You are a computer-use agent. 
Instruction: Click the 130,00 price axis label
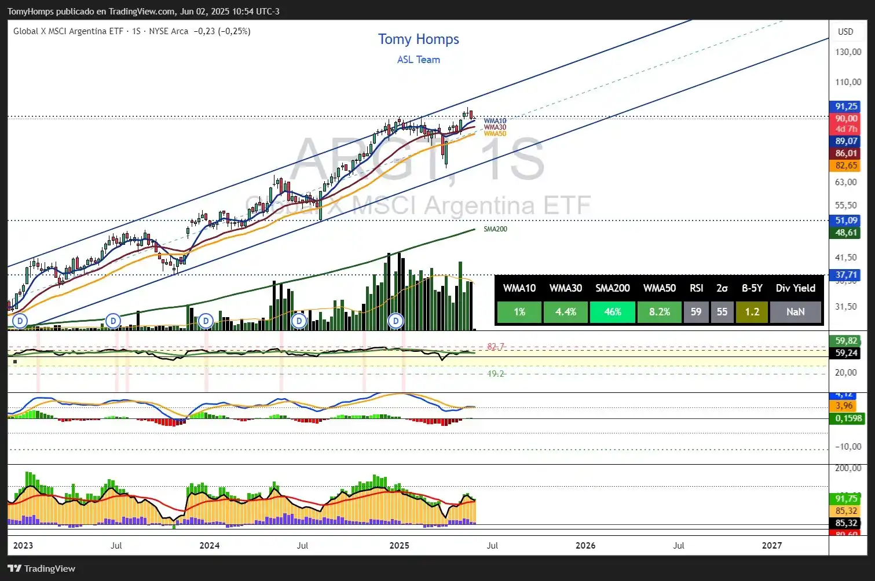click(x=848, y=52)
